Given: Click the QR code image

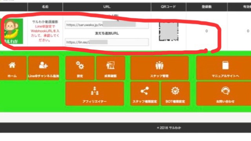Looking at the screenshot, I should pyautogui.click(x=169, y=31).
